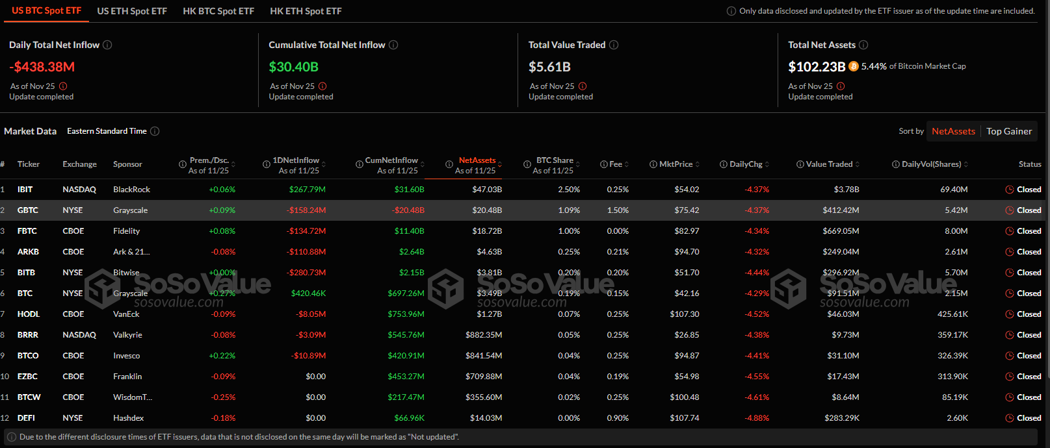
Task: Click info icon before Prem./Dsc. column header
Action: 183,165
